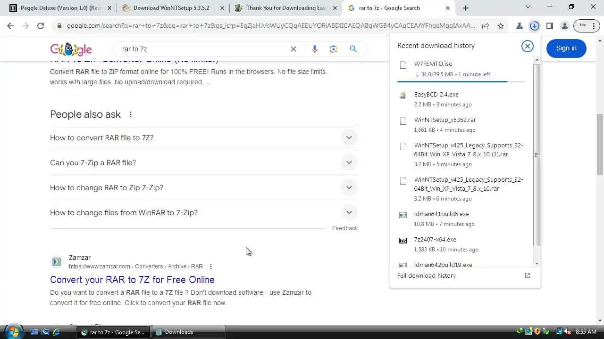Click the W7FEMTO.iso download progress bar

click(461, 82)
